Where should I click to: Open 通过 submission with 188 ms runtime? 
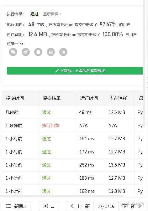[46, 178]
